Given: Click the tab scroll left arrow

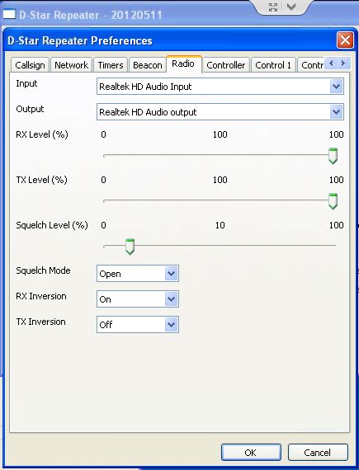Looking at the screenshot, I should pos(331,63).
